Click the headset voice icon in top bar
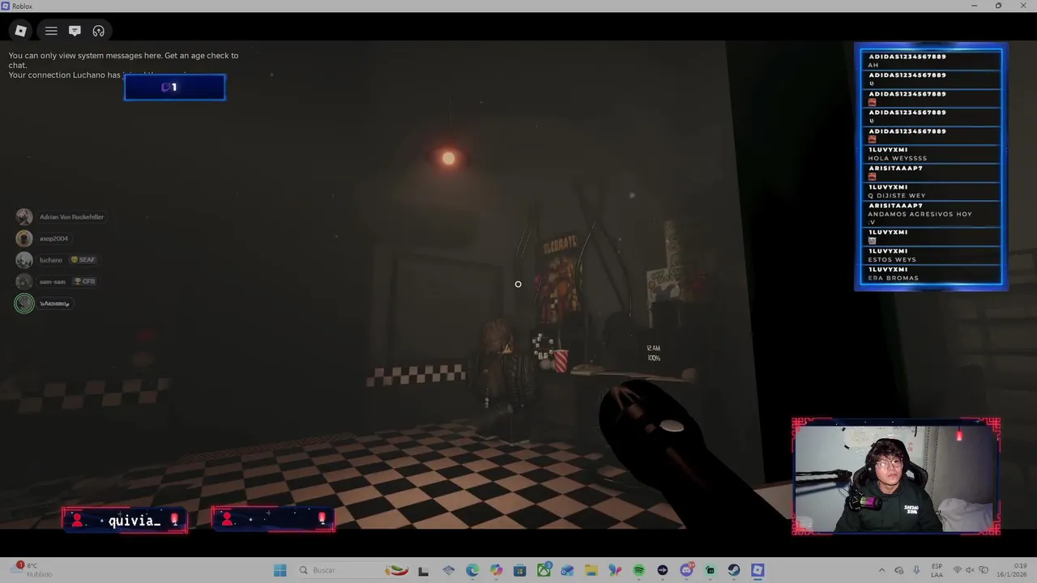Viewport: 1037px width, 583px height. click(x=98, y=31)
